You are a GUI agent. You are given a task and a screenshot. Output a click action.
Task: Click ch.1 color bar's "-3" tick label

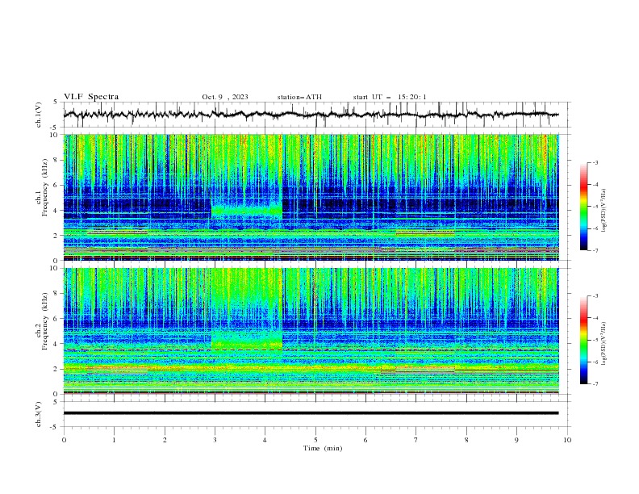point(595,162)
